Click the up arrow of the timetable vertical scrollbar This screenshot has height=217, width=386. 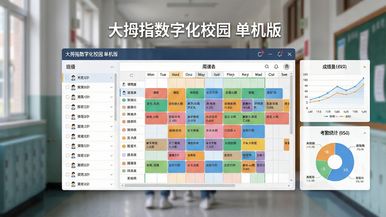291,74
